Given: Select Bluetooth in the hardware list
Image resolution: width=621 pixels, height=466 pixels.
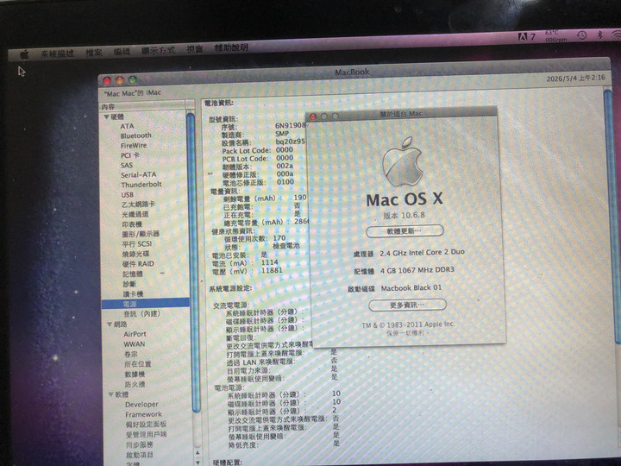Looking at the screenshot, I should click(136, 135).
